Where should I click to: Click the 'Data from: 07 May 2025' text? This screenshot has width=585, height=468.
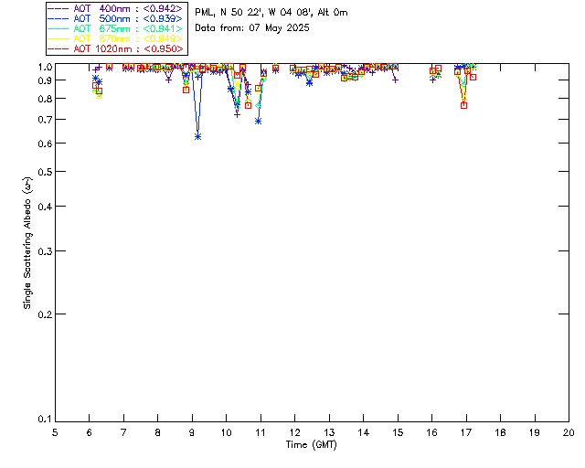point(252,28)
